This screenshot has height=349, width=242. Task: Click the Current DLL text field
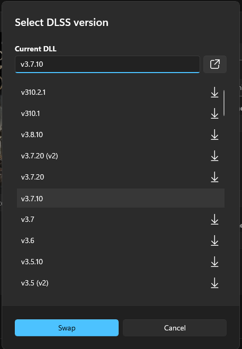[x=107, y=64]
